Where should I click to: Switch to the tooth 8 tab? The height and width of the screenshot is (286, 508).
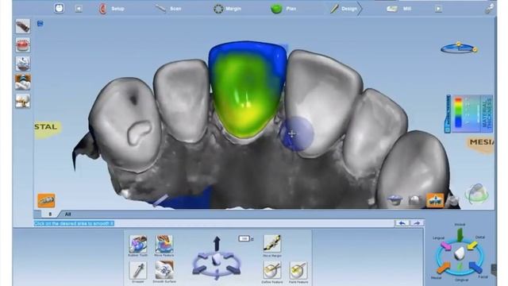click(x=50, y=214)
